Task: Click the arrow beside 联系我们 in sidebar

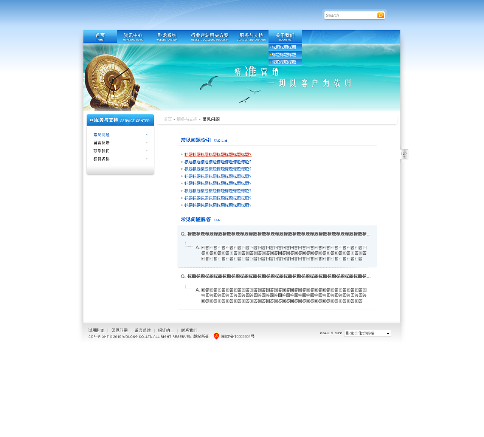Action: tap(147, 151)
